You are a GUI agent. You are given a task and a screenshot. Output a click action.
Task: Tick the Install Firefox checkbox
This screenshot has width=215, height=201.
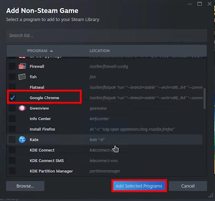(x=12, y=129)
